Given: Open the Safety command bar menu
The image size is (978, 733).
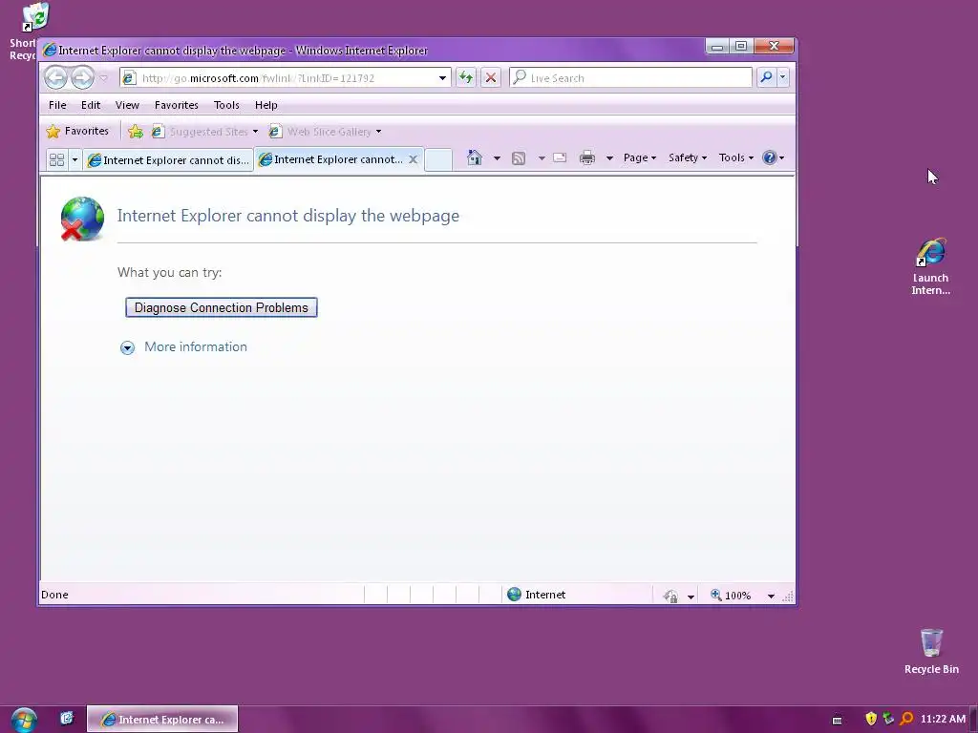Looking at the screenshot, I should click(x=688, y=157).
